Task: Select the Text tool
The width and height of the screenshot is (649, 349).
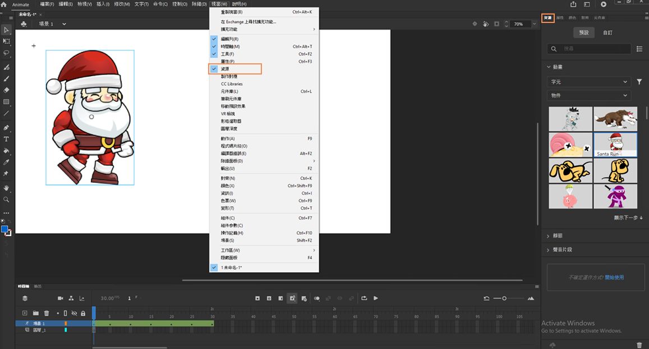Action: (x=6, y=139)
